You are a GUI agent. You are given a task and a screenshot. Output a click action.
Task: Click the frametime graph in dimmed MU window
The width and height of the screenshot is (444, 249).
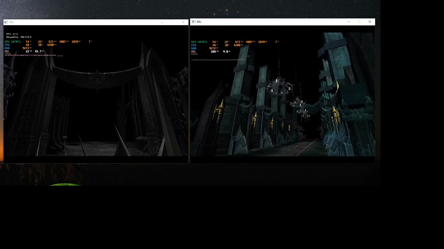(31, 55)
